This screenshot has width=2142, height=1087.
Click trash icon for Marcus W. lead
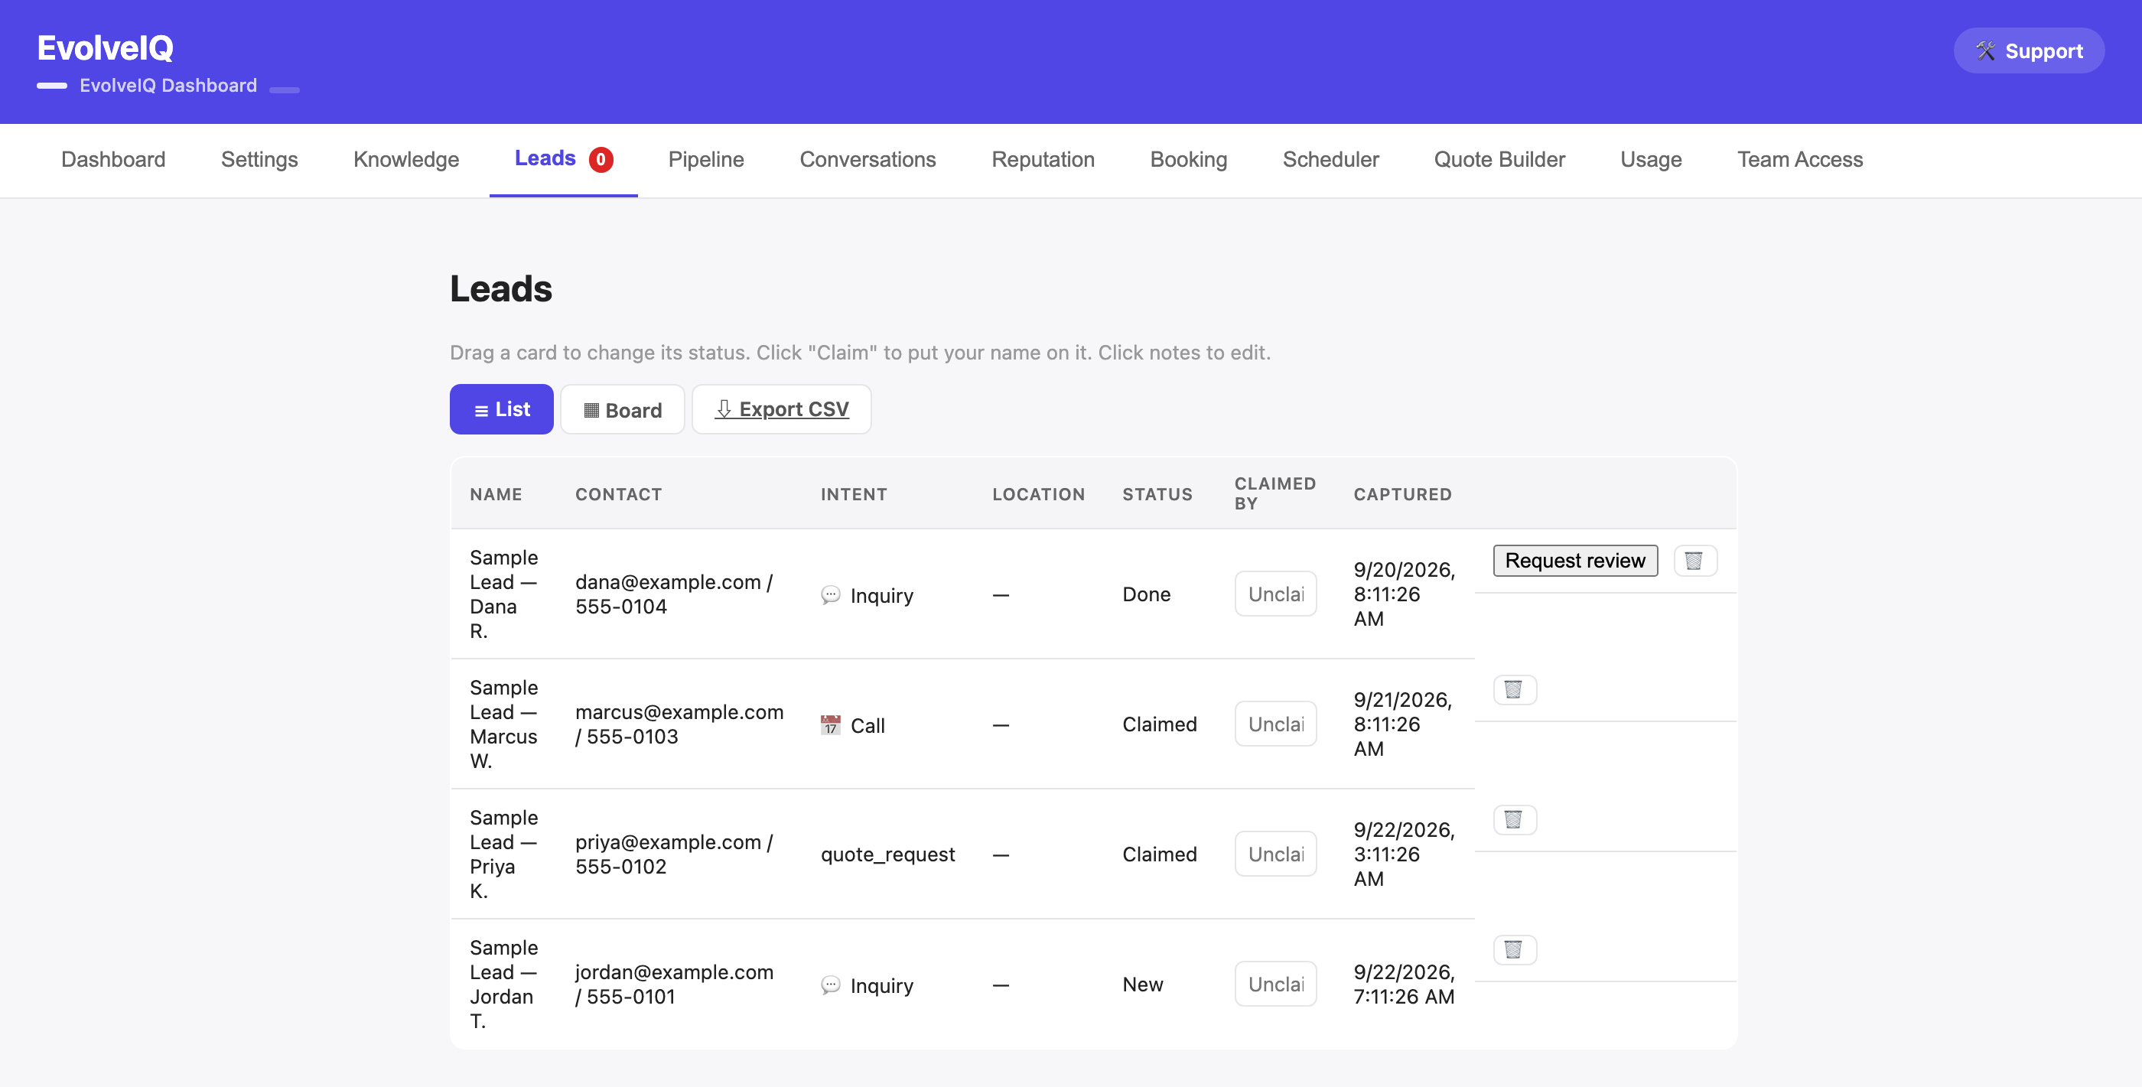pyautogui.click(x=1514, y=689)
